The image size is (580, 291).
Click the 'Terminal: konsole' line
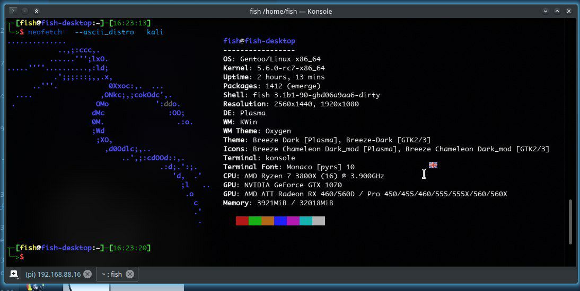(x=259, y=158)
